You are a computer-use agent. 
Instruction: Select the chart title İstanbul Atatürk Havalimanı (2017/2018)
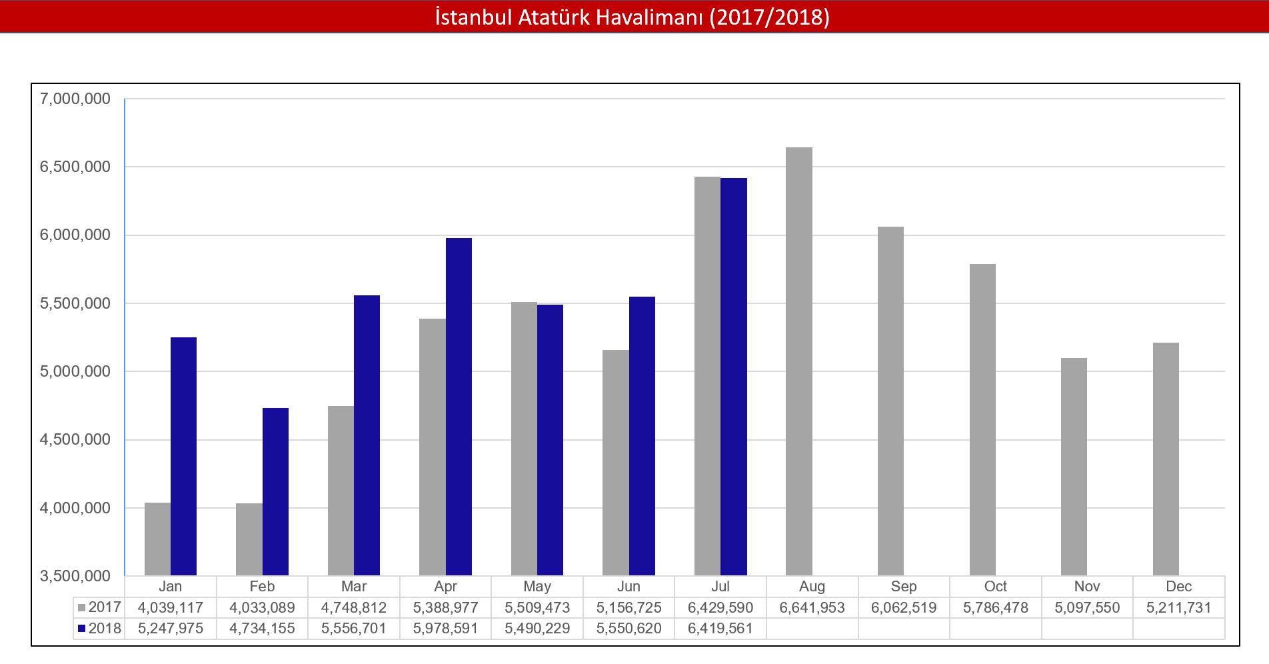pyautogui.click(x=633, y=17)
